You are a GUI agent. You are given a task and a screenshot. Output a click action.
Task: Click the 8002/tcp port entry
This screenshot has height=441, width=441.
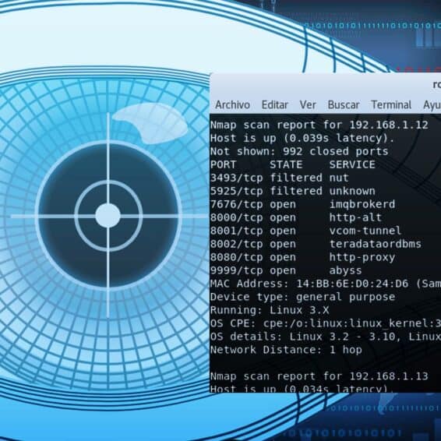pyautogui.click(x=237, y=244)
